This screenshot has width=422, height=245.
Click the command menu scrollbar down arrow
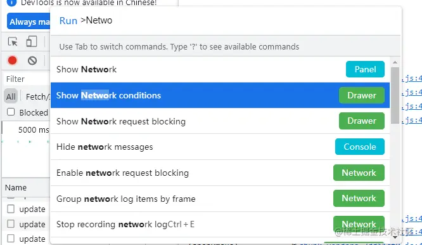coord(395,237)
